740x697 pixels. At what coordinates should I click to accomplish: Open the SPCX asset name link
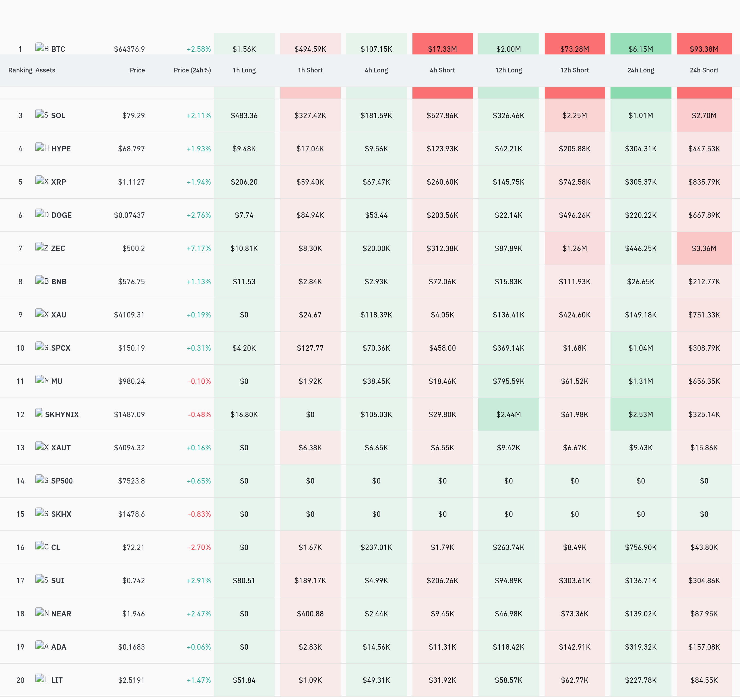click(61, 348)
